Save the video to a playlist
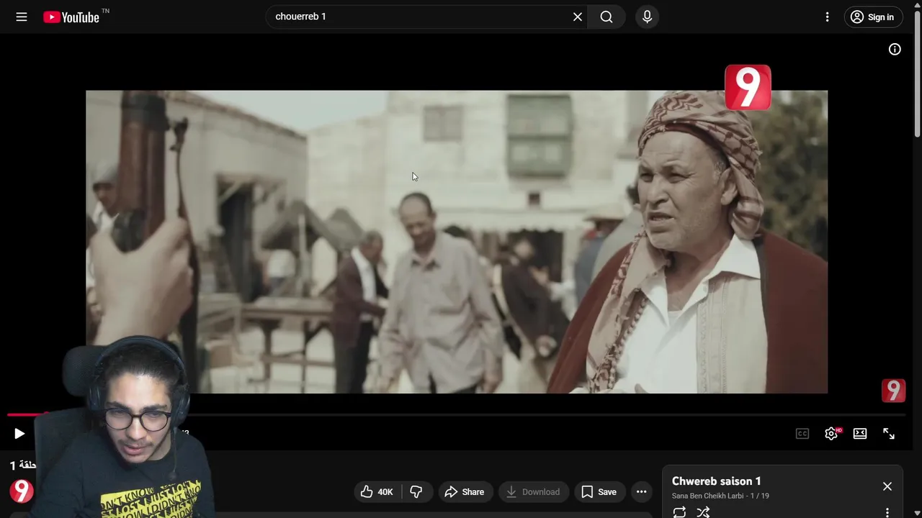The width and height of the screenshot is (922, 518). (599, 491)
